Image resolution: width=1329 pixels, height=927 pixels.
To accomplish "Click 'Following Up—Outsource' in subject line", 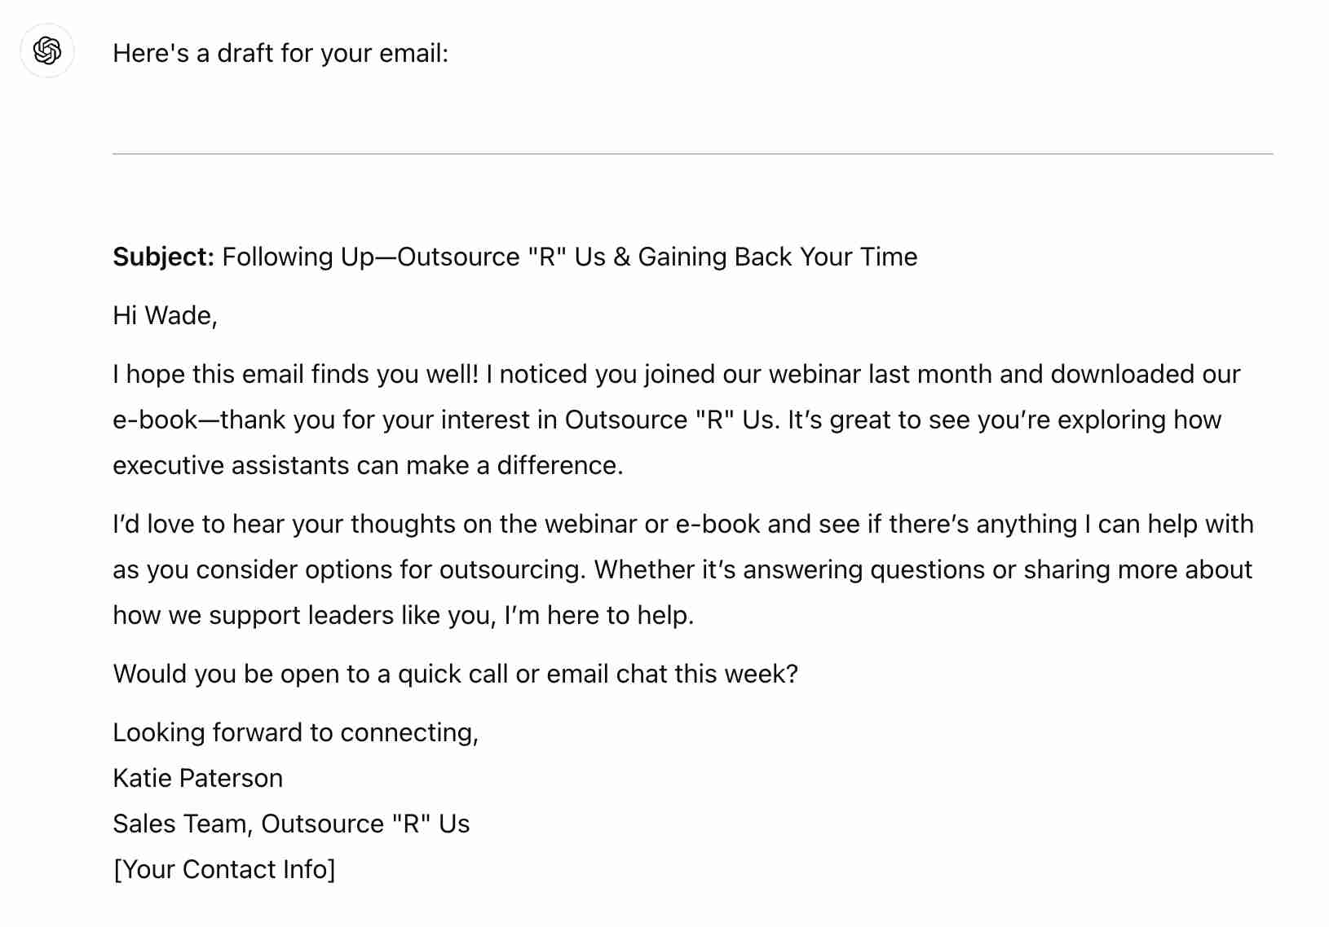I will 371,257.
